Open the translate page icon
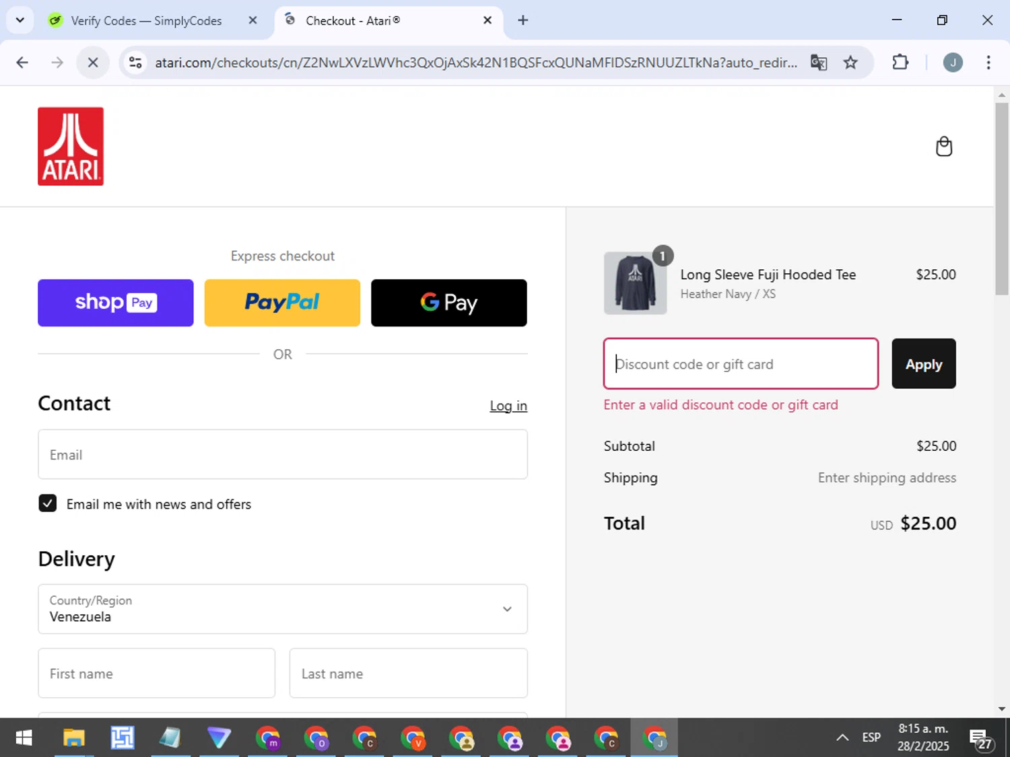The width and height of the screenshot is (1010, 757). point(819,63)
